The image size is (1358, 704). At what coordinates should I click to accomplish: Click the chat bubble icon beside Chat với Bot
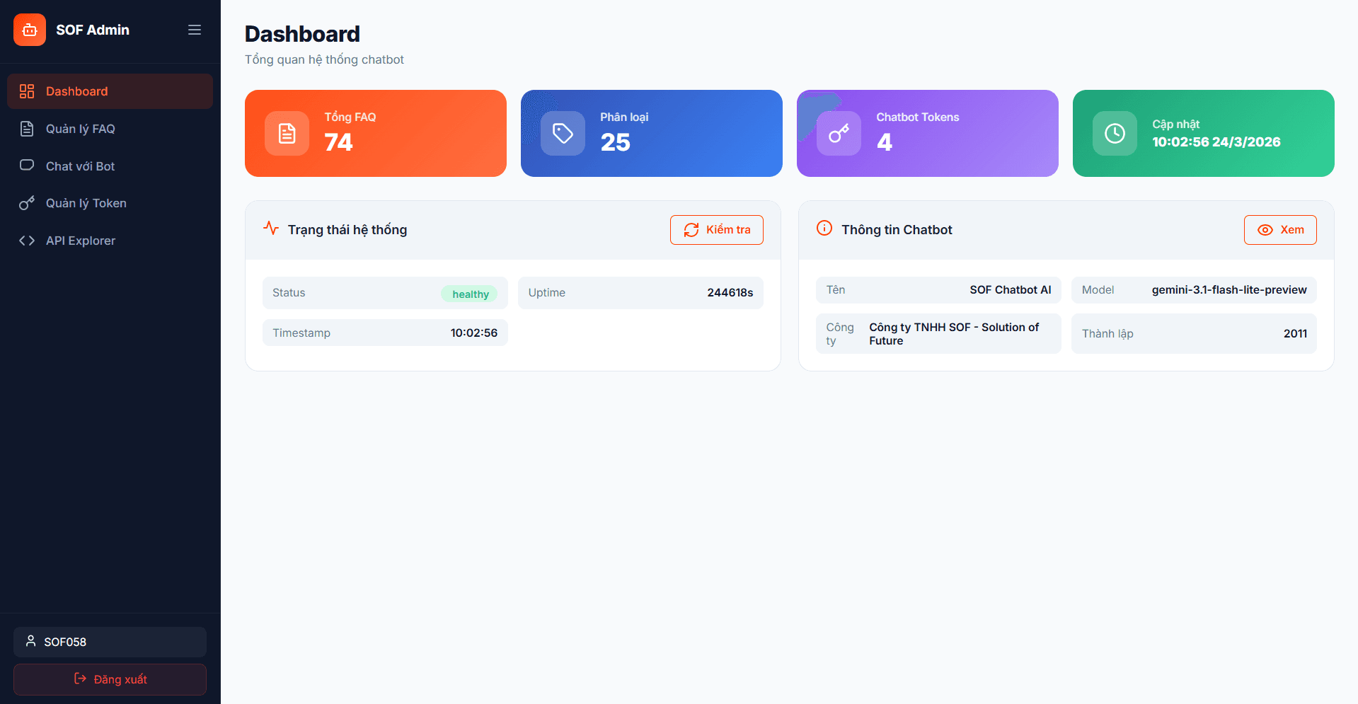pos(27,166)
